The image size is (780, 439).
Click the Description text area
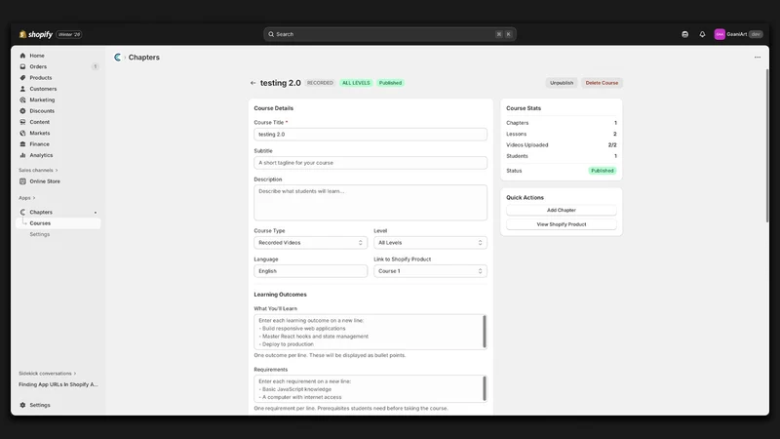click(370, 203)
